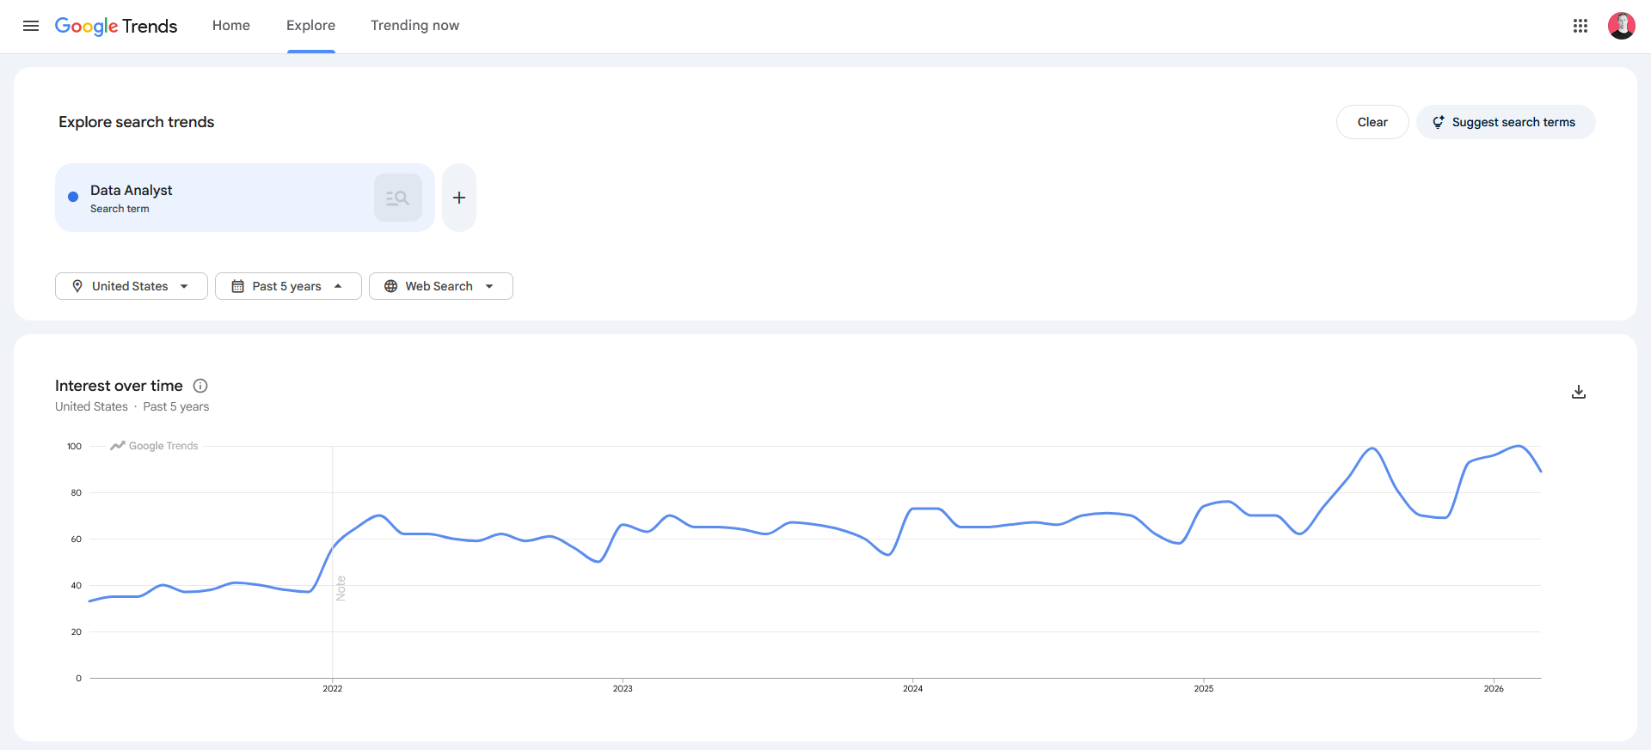The height and width of the screenshot is (750, 1651).
Task: Open the account profile avatar
Action: [x=1621, y=26]
